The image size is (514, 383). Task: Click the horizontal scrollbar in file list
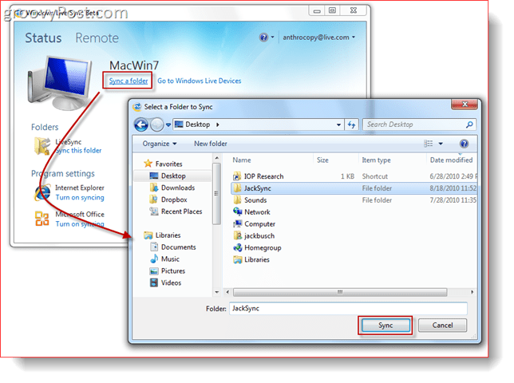point(340,291)
